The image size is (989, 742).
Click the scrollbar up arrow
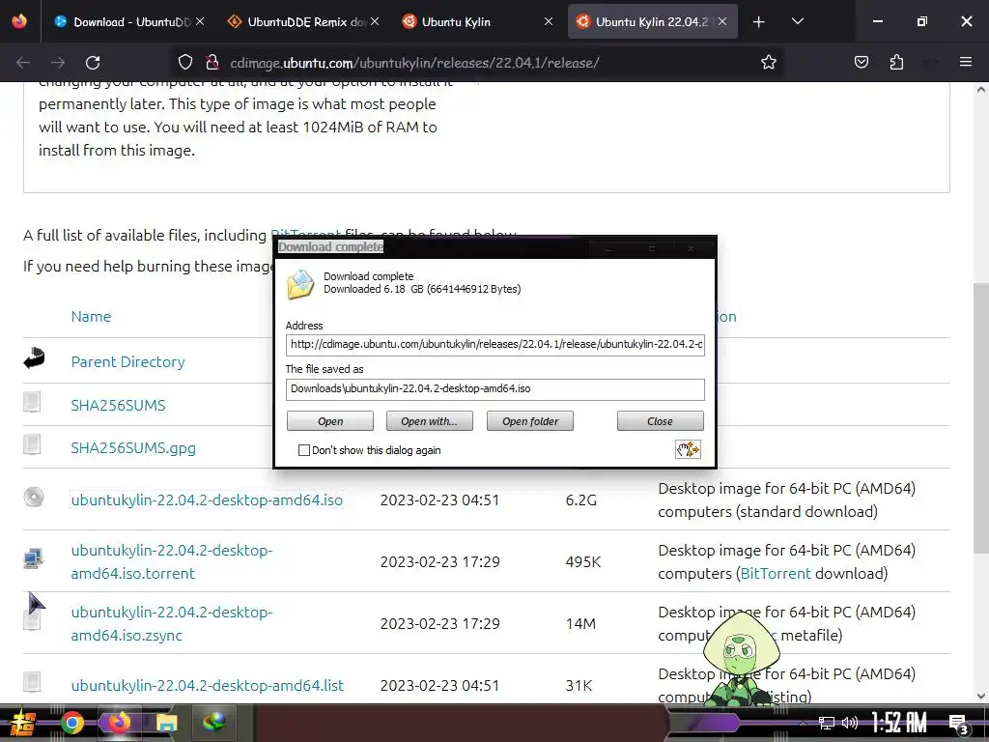(x=981, y=90)
